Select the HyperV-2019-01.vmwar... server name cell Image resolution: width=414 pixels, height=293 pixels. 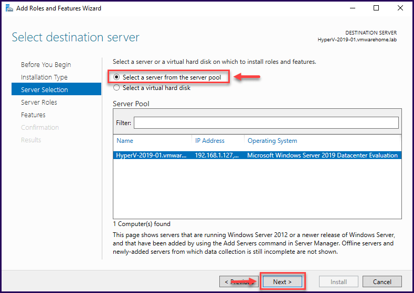[x=151, y=155]
